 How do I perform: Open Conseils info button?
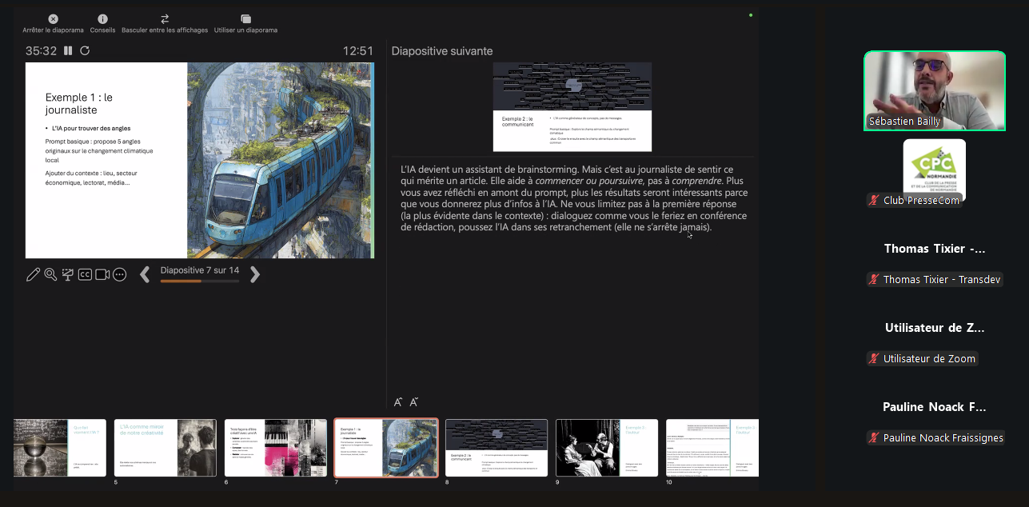click(x=102, y=23)
